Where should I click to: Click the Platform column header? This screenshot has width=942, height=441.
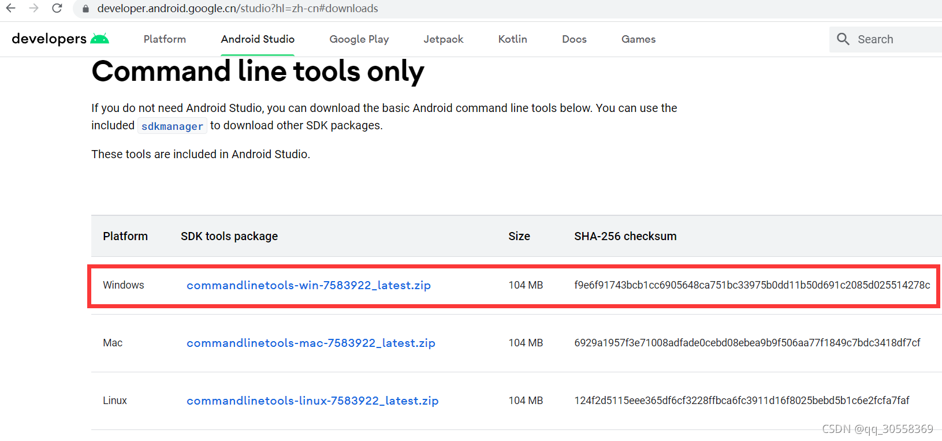tap(125, 236)
